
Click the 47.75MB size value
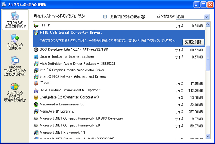[196, 84]
